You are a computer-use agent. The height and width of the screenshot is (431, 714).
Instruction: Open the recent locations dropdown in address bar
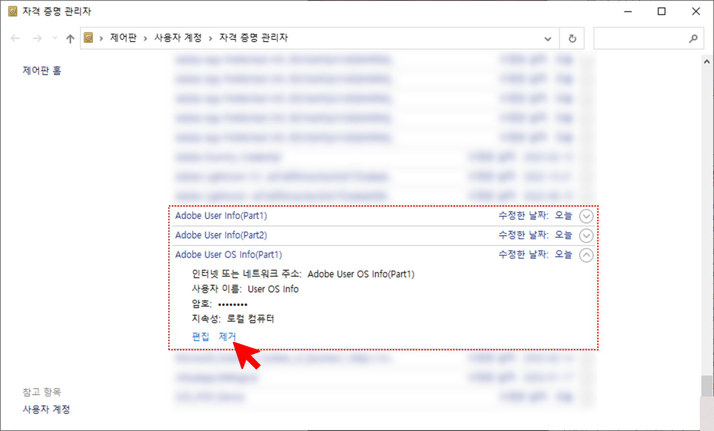click(548, 39)
